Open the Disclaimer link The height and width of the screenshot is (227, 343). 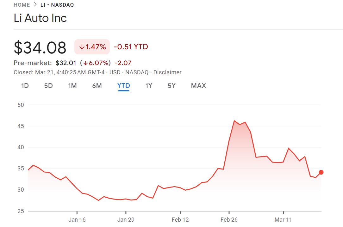tap(167, 72)
